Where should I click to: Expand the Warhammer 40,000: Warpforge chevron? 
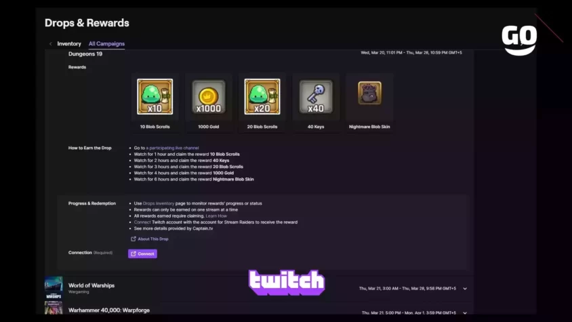[465, 313]
